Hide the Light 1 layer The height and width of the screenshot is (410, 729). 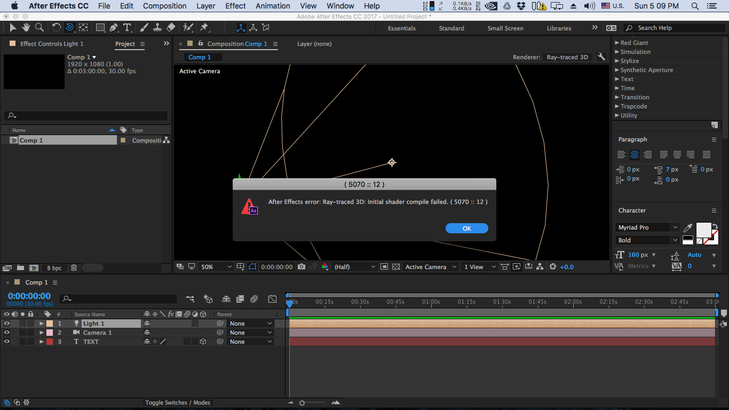tap(7, 324)
